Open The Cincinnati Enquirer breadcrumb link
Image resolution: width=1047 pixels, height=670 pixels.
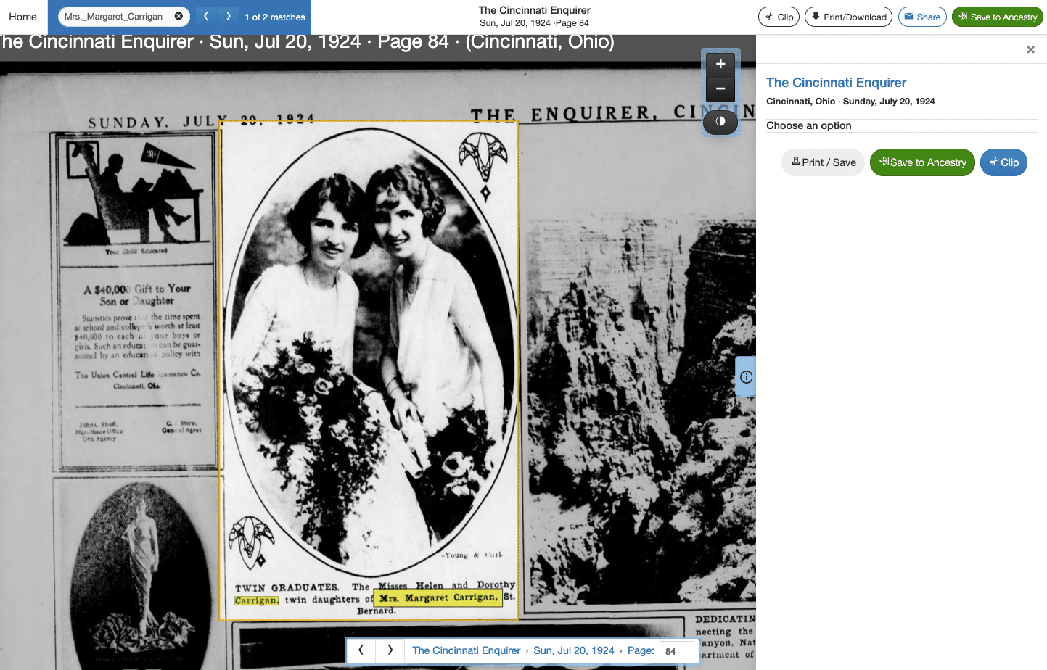(466, 650)
